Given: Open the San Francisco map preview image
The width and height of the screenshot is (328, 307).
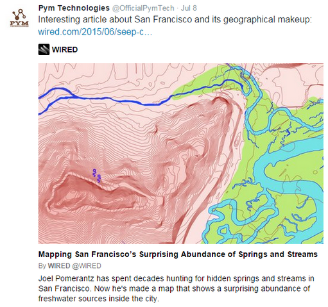Looking at the screenshot, I should coord(181,153).
